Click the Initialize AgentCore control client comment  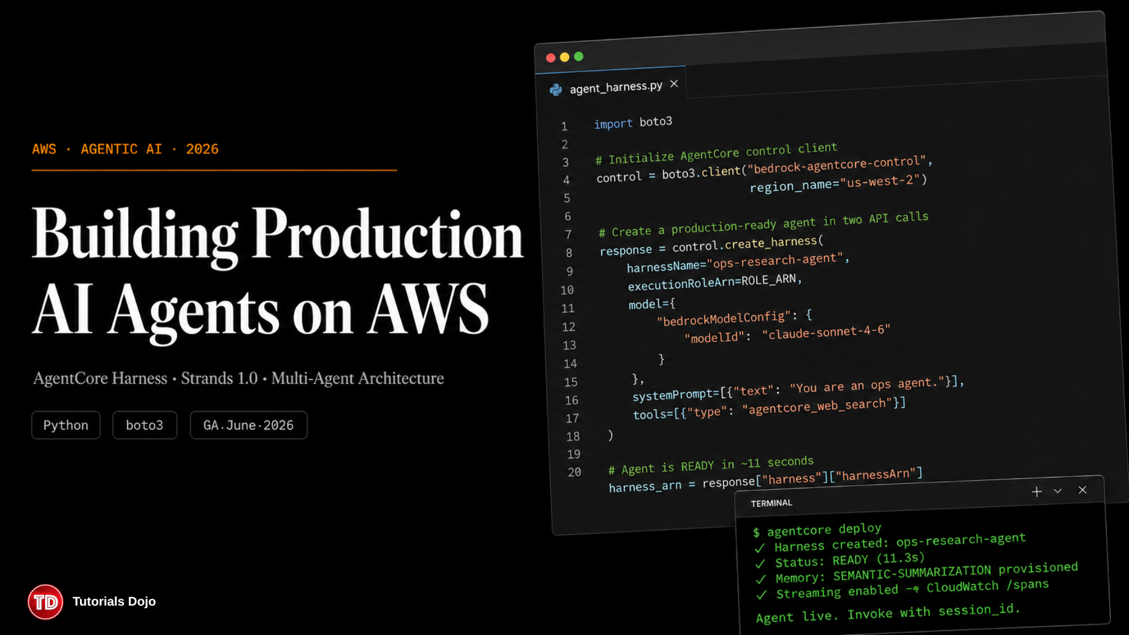[716, 153]
